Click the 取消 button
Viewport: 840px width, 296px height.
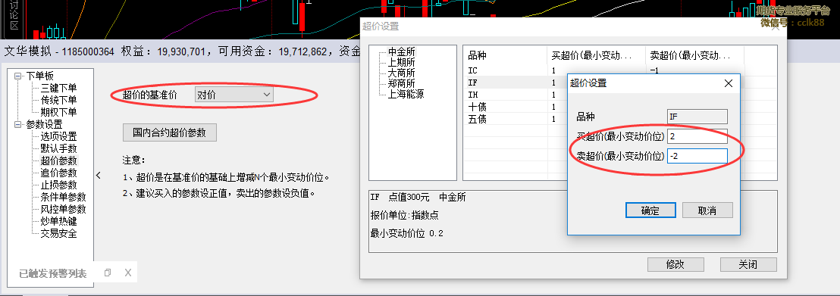[707, 210]
